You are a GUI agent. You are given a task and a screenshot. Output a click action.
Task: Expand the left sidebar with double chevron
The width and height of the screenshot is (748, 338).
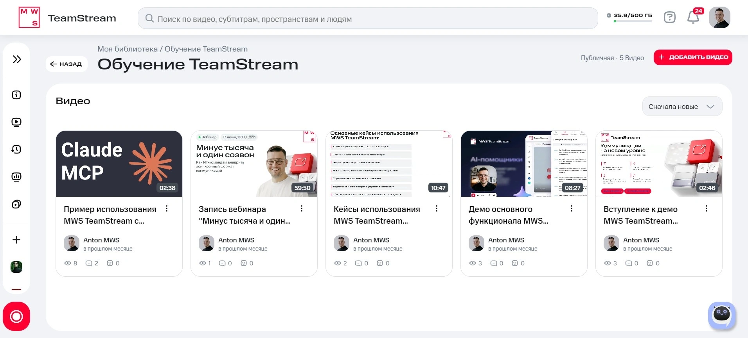[16, 59]
